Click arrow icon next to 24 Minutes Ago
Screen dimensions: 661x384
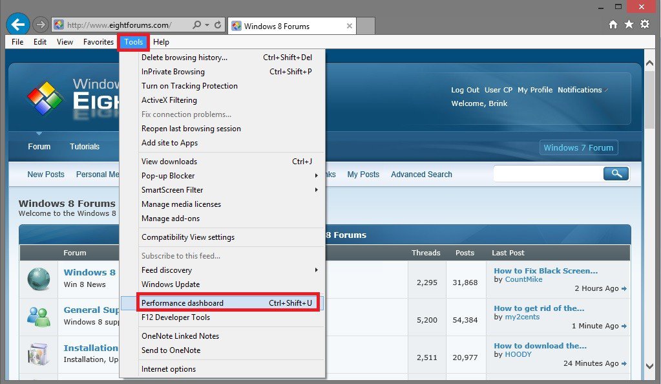tap(624, 364)
